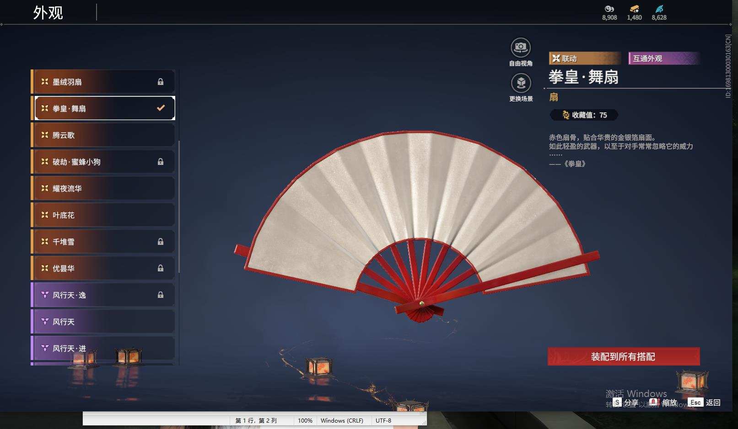Click the lock icon on 千堆雪

[x=161, y=242]
